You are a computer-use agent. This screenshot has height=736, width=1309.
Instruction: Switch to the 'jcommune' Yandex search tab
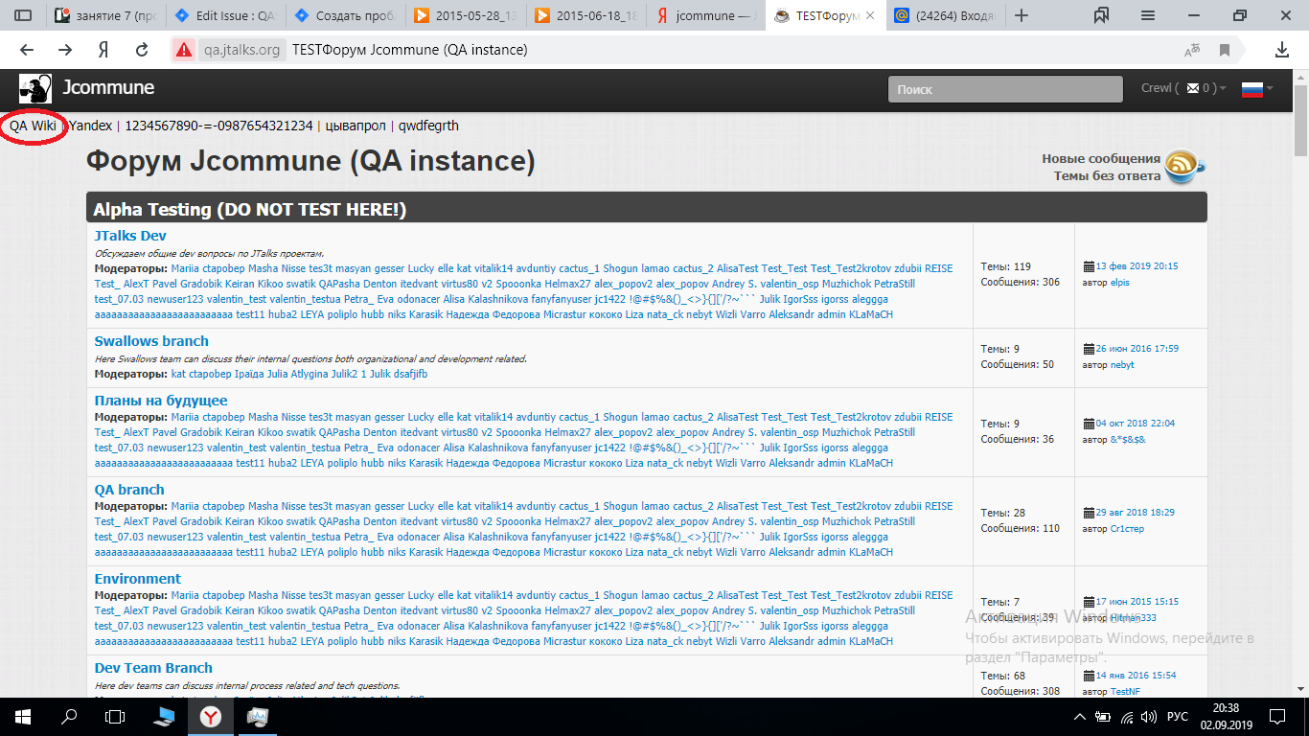point(704,15)
